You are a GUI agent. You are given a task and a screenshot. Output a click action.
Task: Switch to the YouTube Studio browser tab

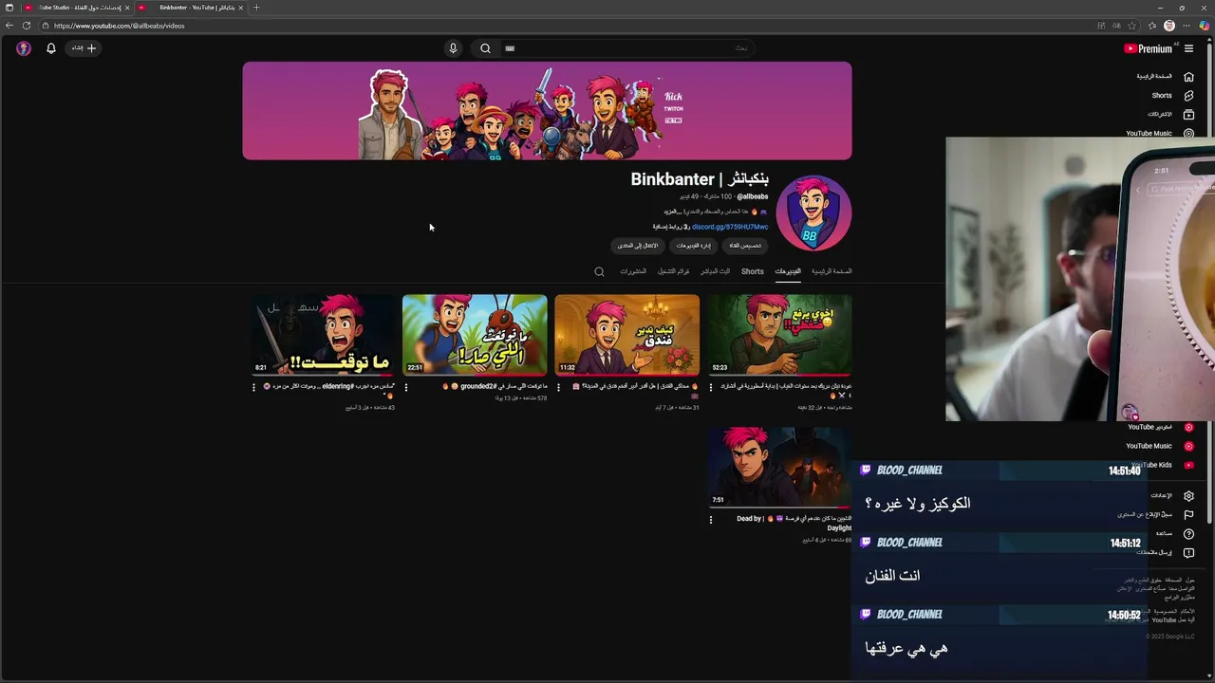pos(78,8)
